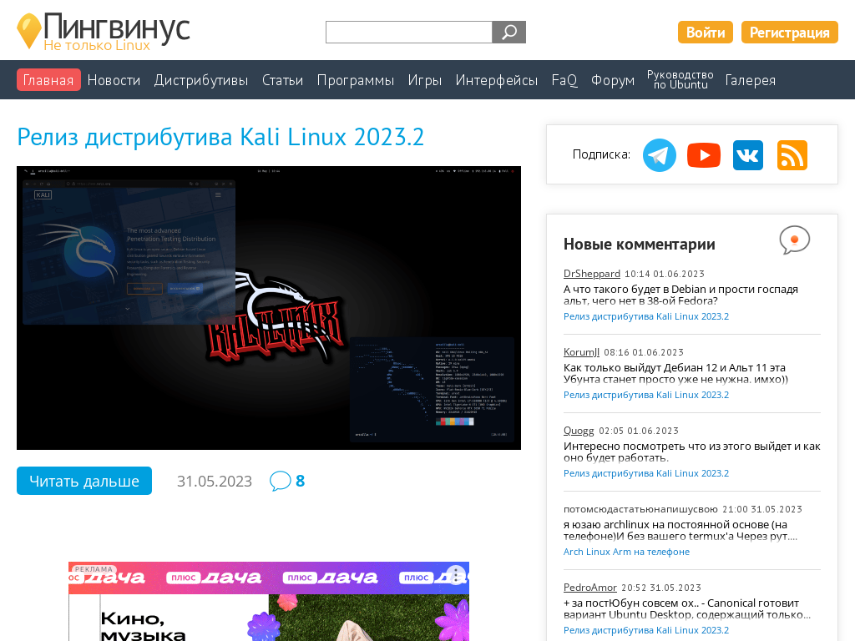This screenshot has height=641, width=855.
Task: Click KorumJI comment text about Дебиан 12
Action: coord(675,373)
